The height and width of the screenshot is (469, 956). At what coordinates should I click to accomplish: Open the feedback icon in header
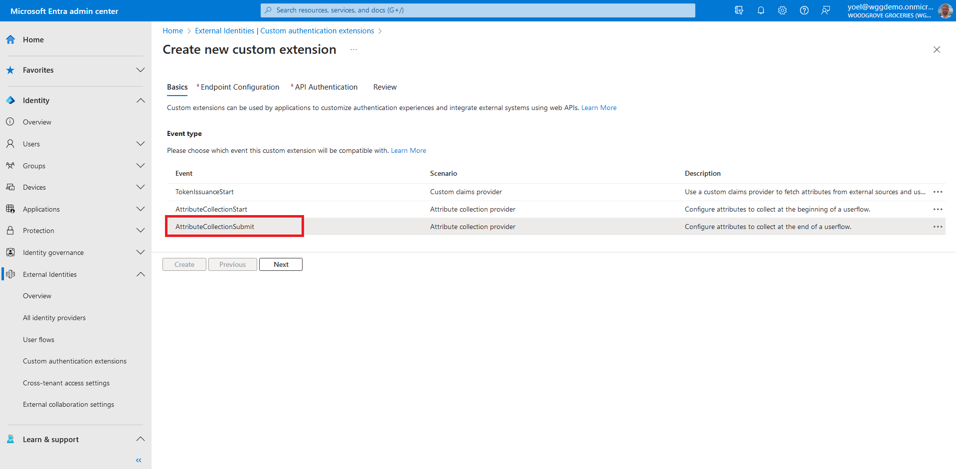click(x=826, y=10)
